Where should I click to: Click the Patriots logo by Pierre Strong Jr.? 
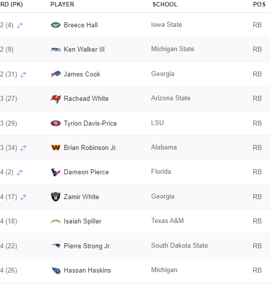pos(56,246)
